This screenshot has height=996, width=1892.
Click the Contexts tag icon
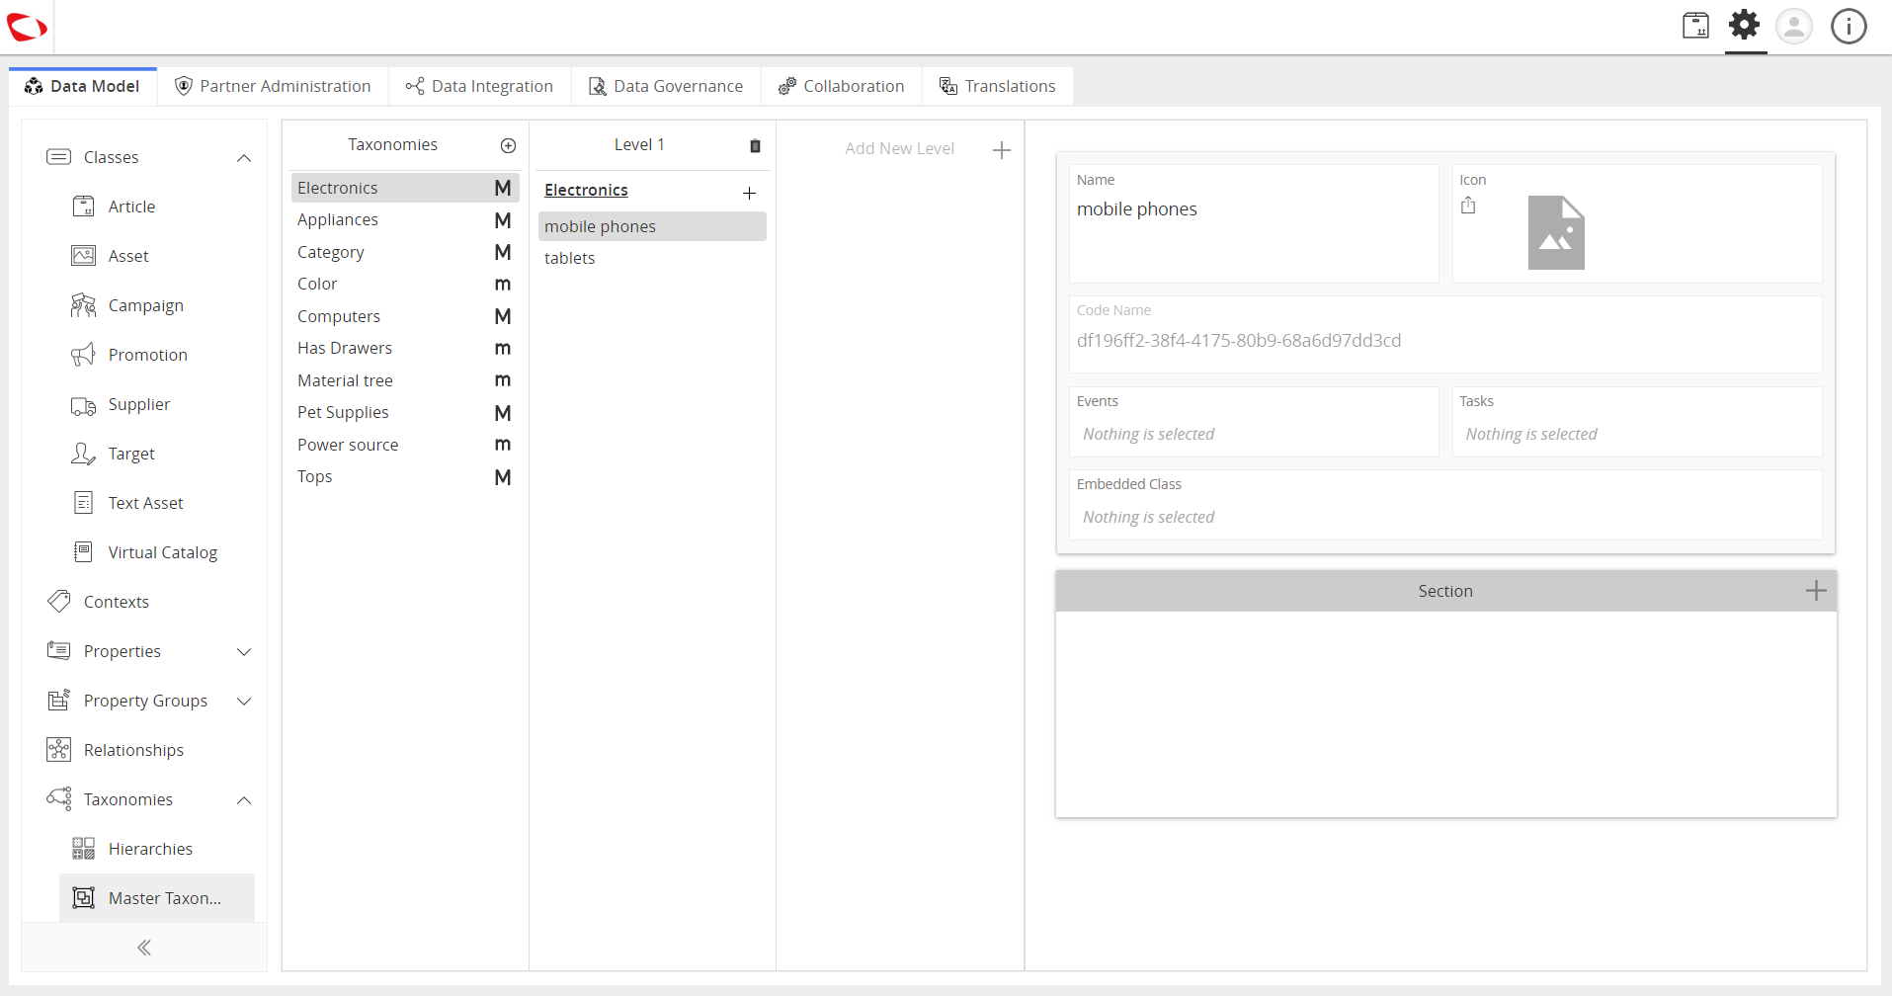tap(59, 602)
